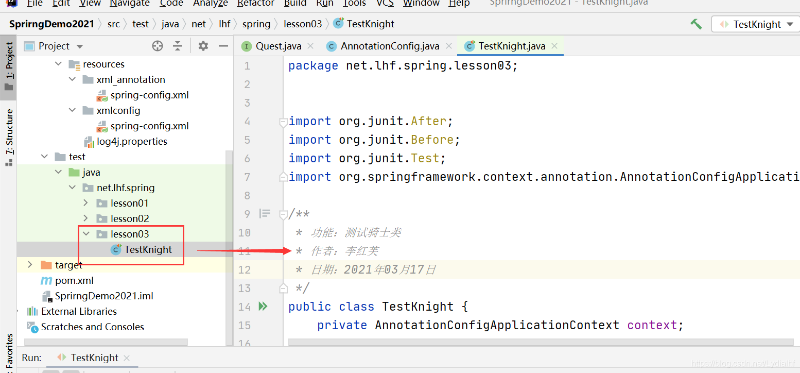The image size is (800, 373).
Task: Click the Collapse All icon in Project panel
Action: [178, 46]
